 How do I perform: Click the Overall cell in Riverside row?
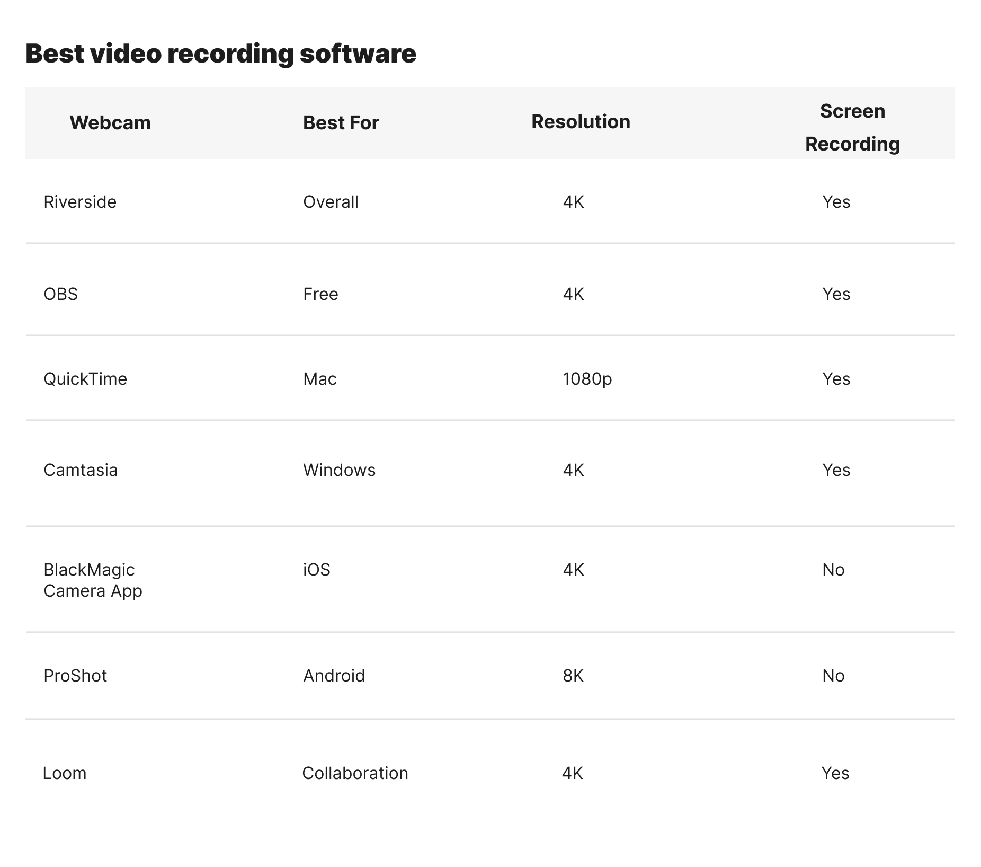coord(331,202)
